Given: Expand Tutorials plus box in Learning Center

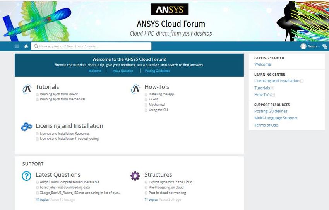Looking at the screenshot, I should 272,88.
